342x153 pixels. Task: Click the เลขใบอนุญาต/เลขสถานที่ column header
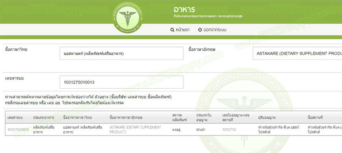[236, 118]
